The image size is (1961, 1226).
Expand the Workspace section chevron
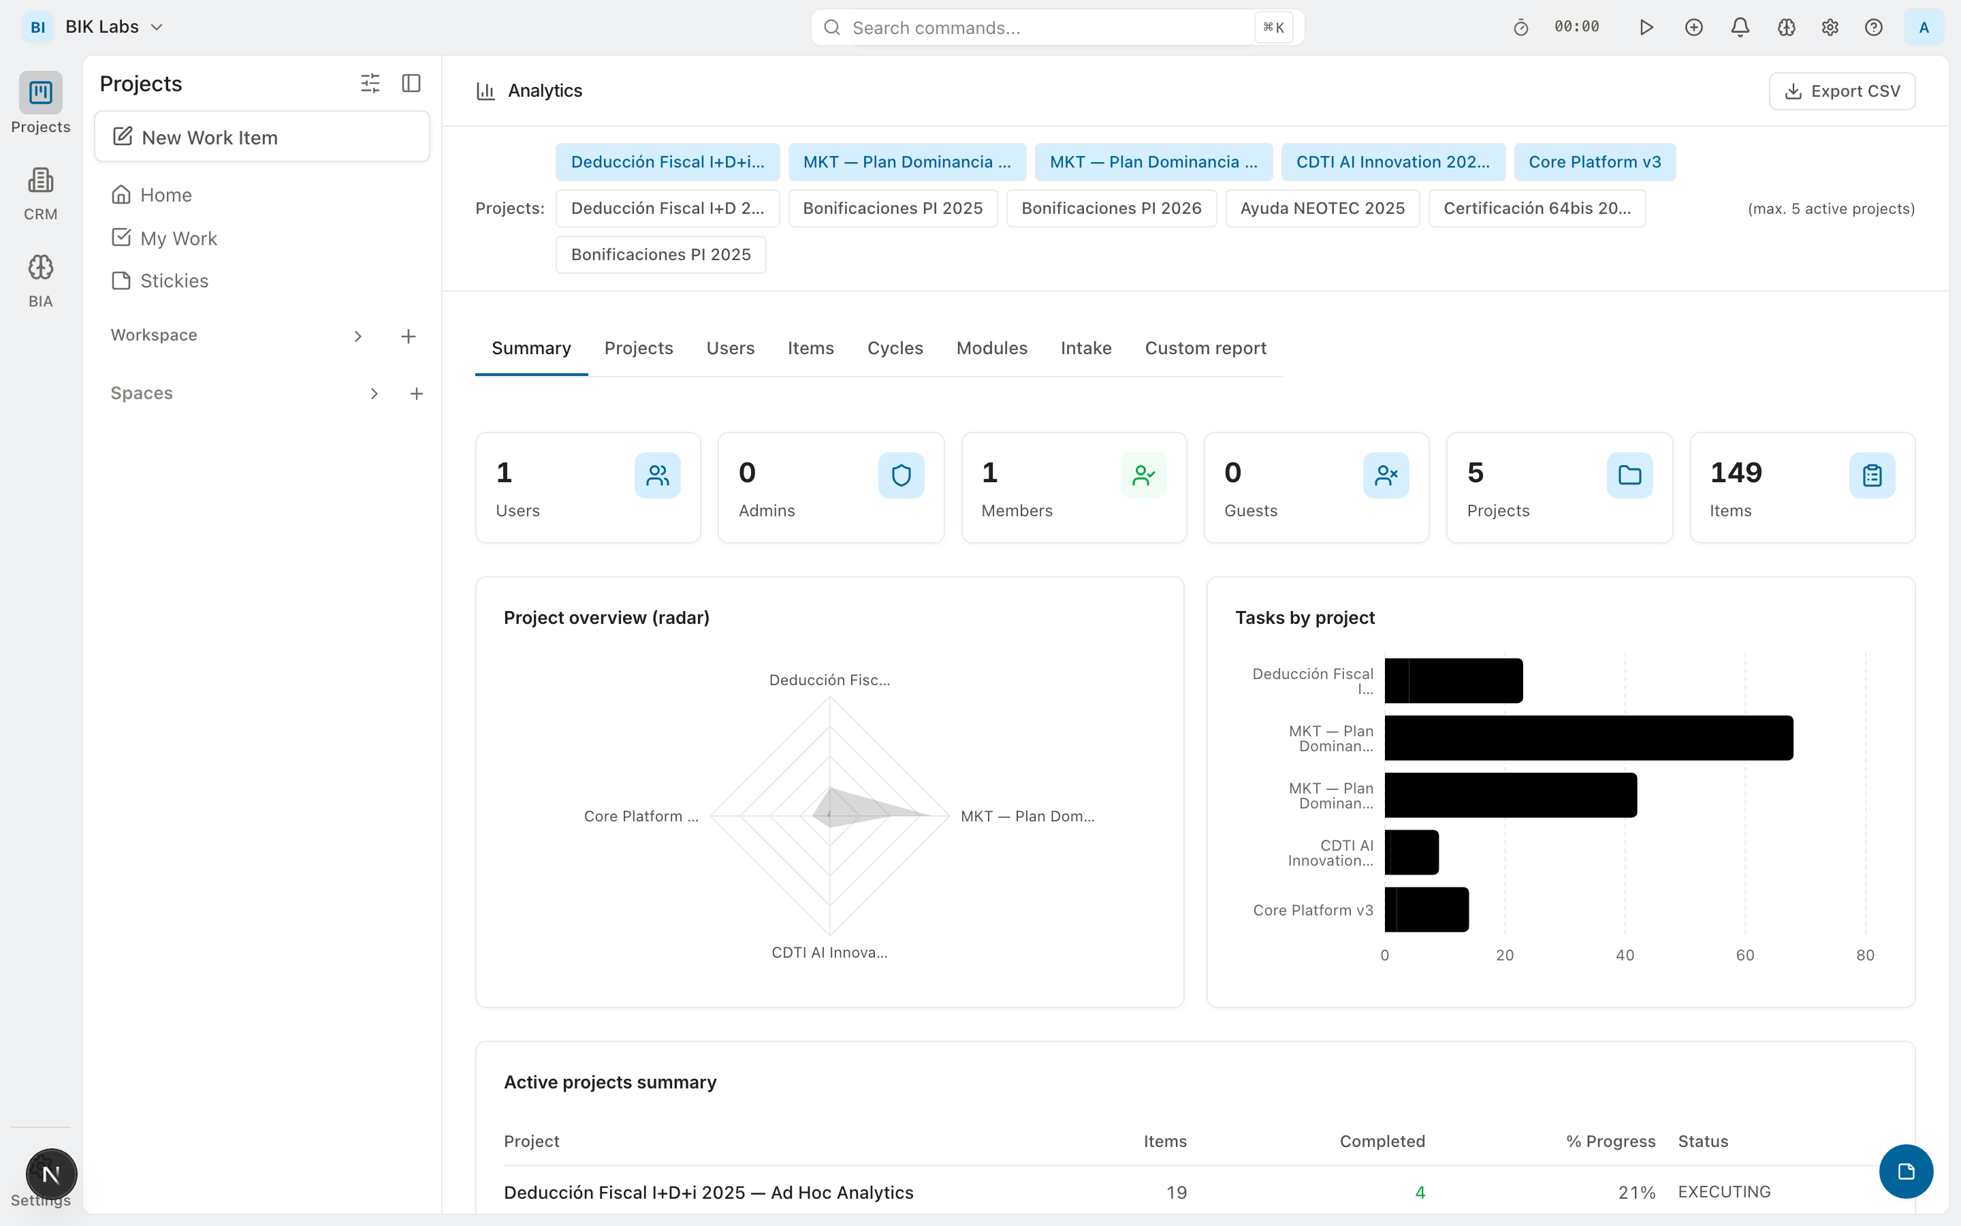[x=357, y=336]
